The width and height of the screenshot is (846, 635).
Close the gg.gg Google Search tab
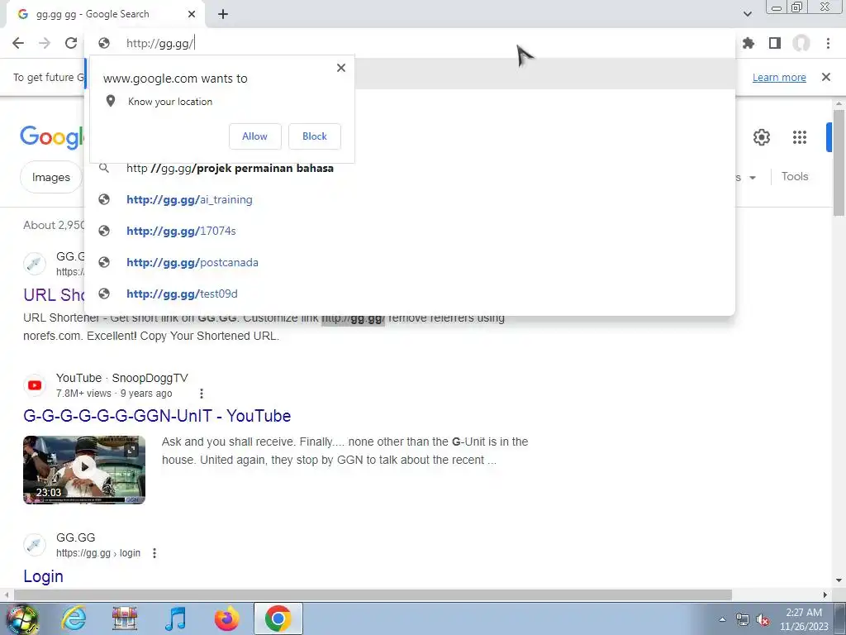coord(192,14)
